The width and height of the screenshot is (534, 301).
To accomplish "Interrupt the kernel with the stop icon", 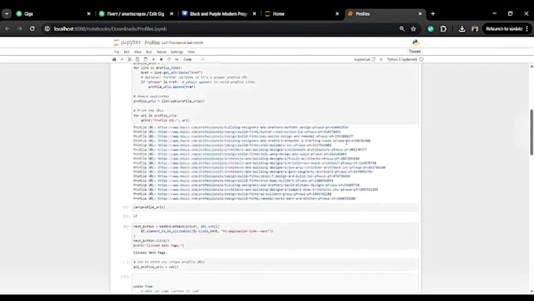I will (161, 59).
